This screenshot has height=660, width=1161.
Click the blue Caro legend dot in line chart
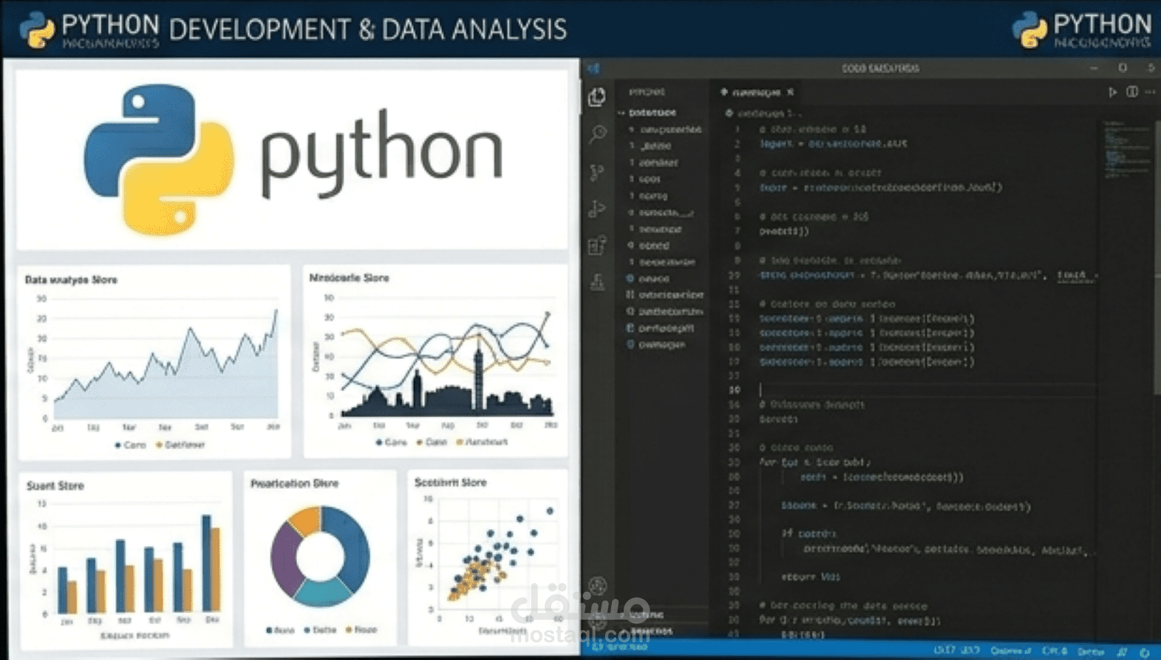tap(118, 445)
